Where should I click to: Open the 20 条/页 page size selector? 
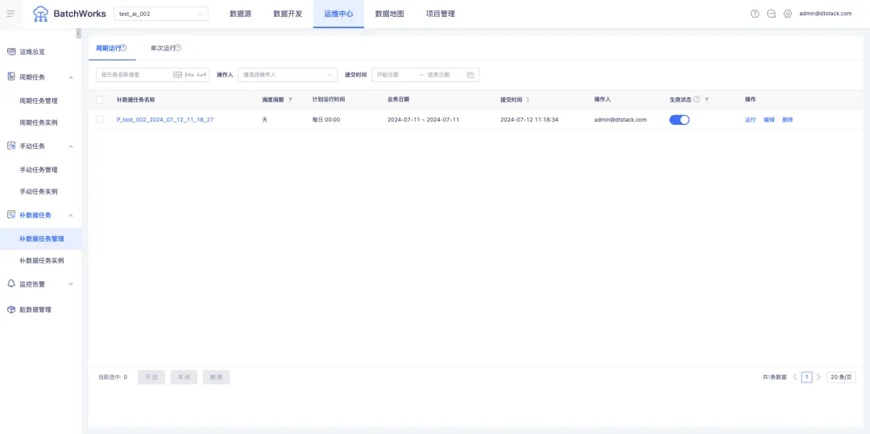(840, 377)
